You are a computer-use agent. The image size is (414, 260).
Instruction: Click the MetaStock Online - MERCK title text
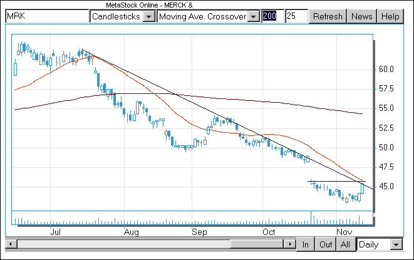149,5
